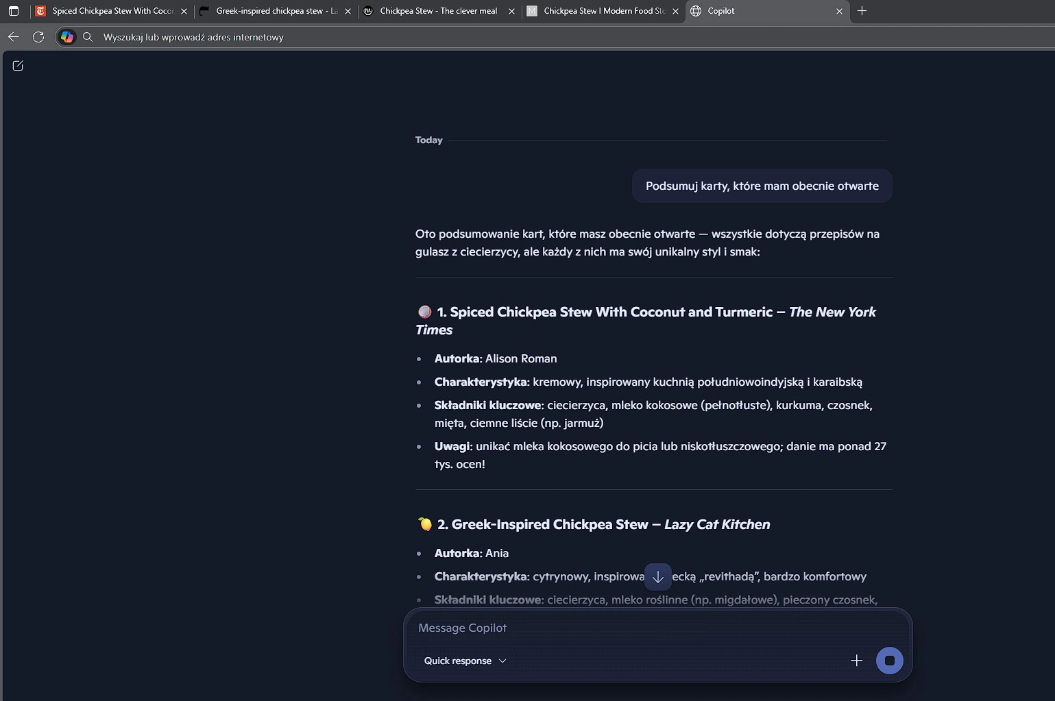Click the text 'Alison Roman'
Image resolution: width=1055 pixels, height=701 pixels.
tap(521, 358)
